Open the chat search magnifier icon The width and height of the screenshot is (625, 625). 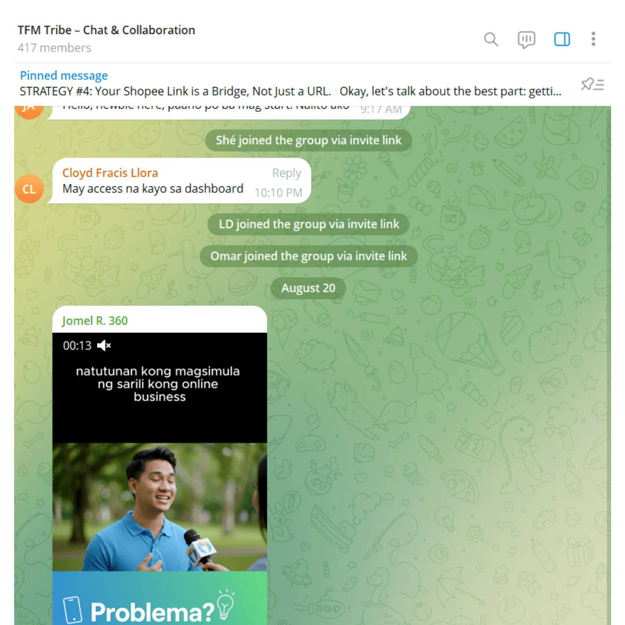pos(491,39)
